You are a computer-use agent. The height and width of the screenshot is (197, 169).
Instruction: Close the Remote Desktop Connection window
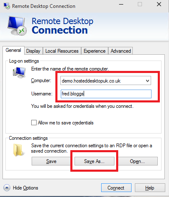159,4
